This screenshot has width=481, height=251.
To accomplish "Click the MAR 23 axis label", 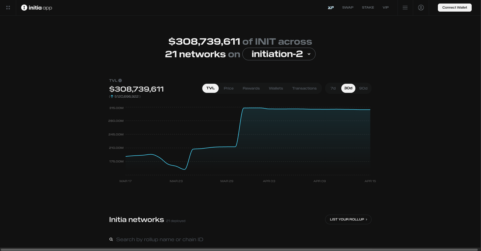I will point(176,181).
